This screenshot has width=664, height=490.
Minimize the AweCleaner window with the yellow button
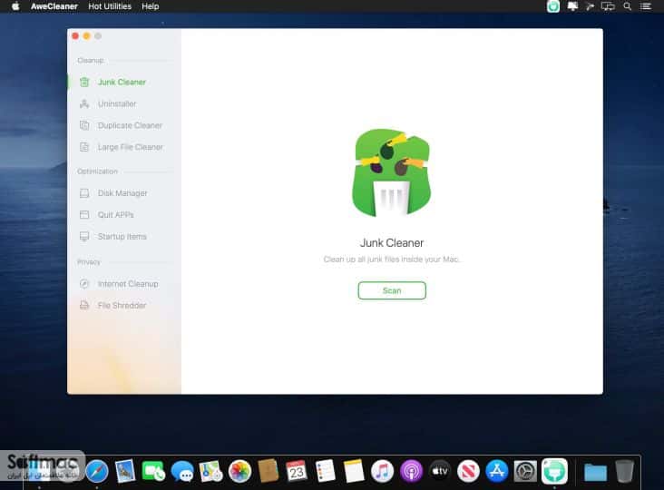87,36
